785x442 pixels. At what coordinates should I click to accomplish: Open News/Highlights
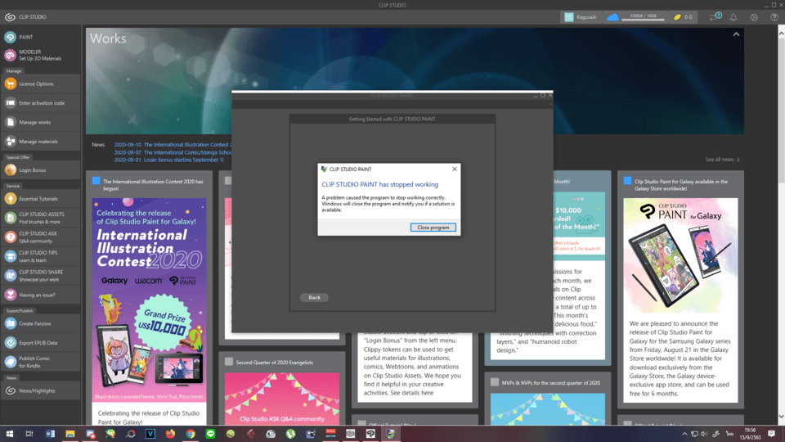tap(40, 390)
